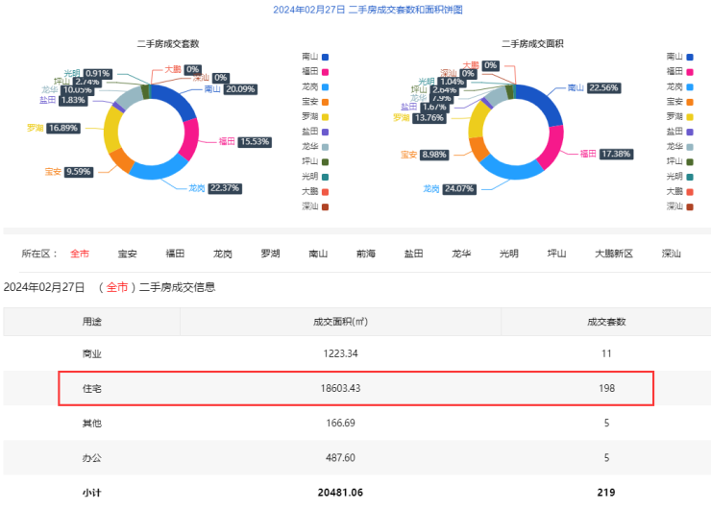
Task: Toggle 龙岗 legend swatch in 成交套数 chart
Action: 325,87
